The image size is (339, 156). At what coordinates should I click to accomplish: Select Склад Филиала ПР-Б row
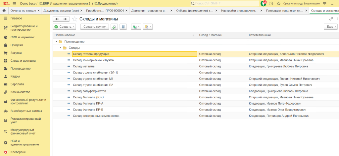[196, 110]
